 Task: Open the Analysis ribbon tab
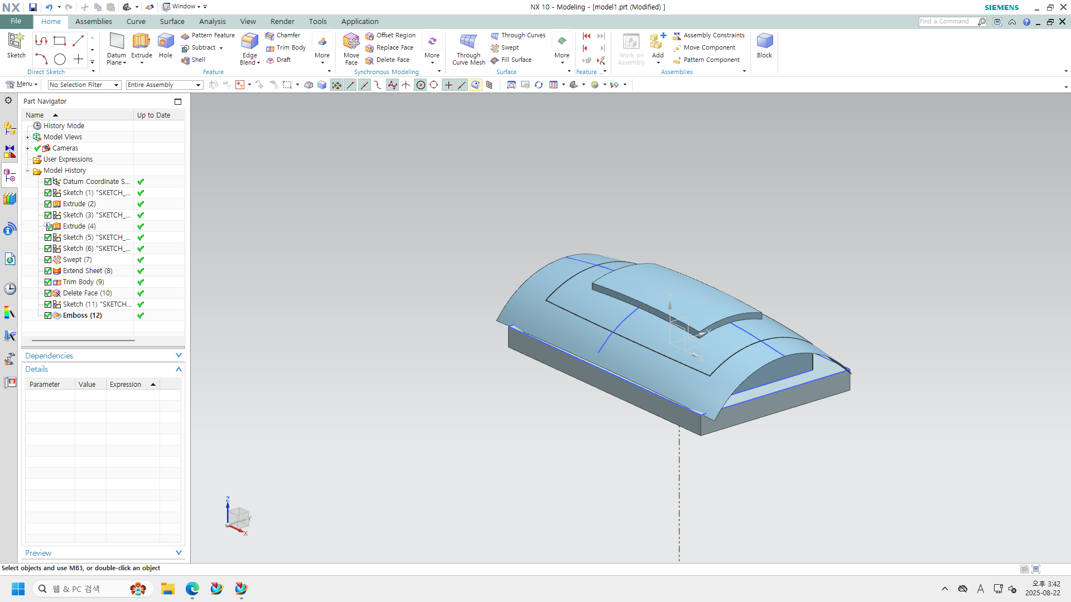212,21
